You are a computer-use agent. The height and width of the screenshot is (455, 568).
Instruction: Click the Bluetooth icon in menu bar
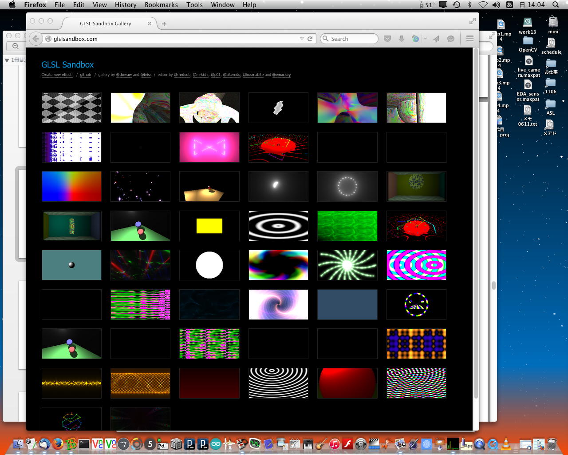pos(469,4)
